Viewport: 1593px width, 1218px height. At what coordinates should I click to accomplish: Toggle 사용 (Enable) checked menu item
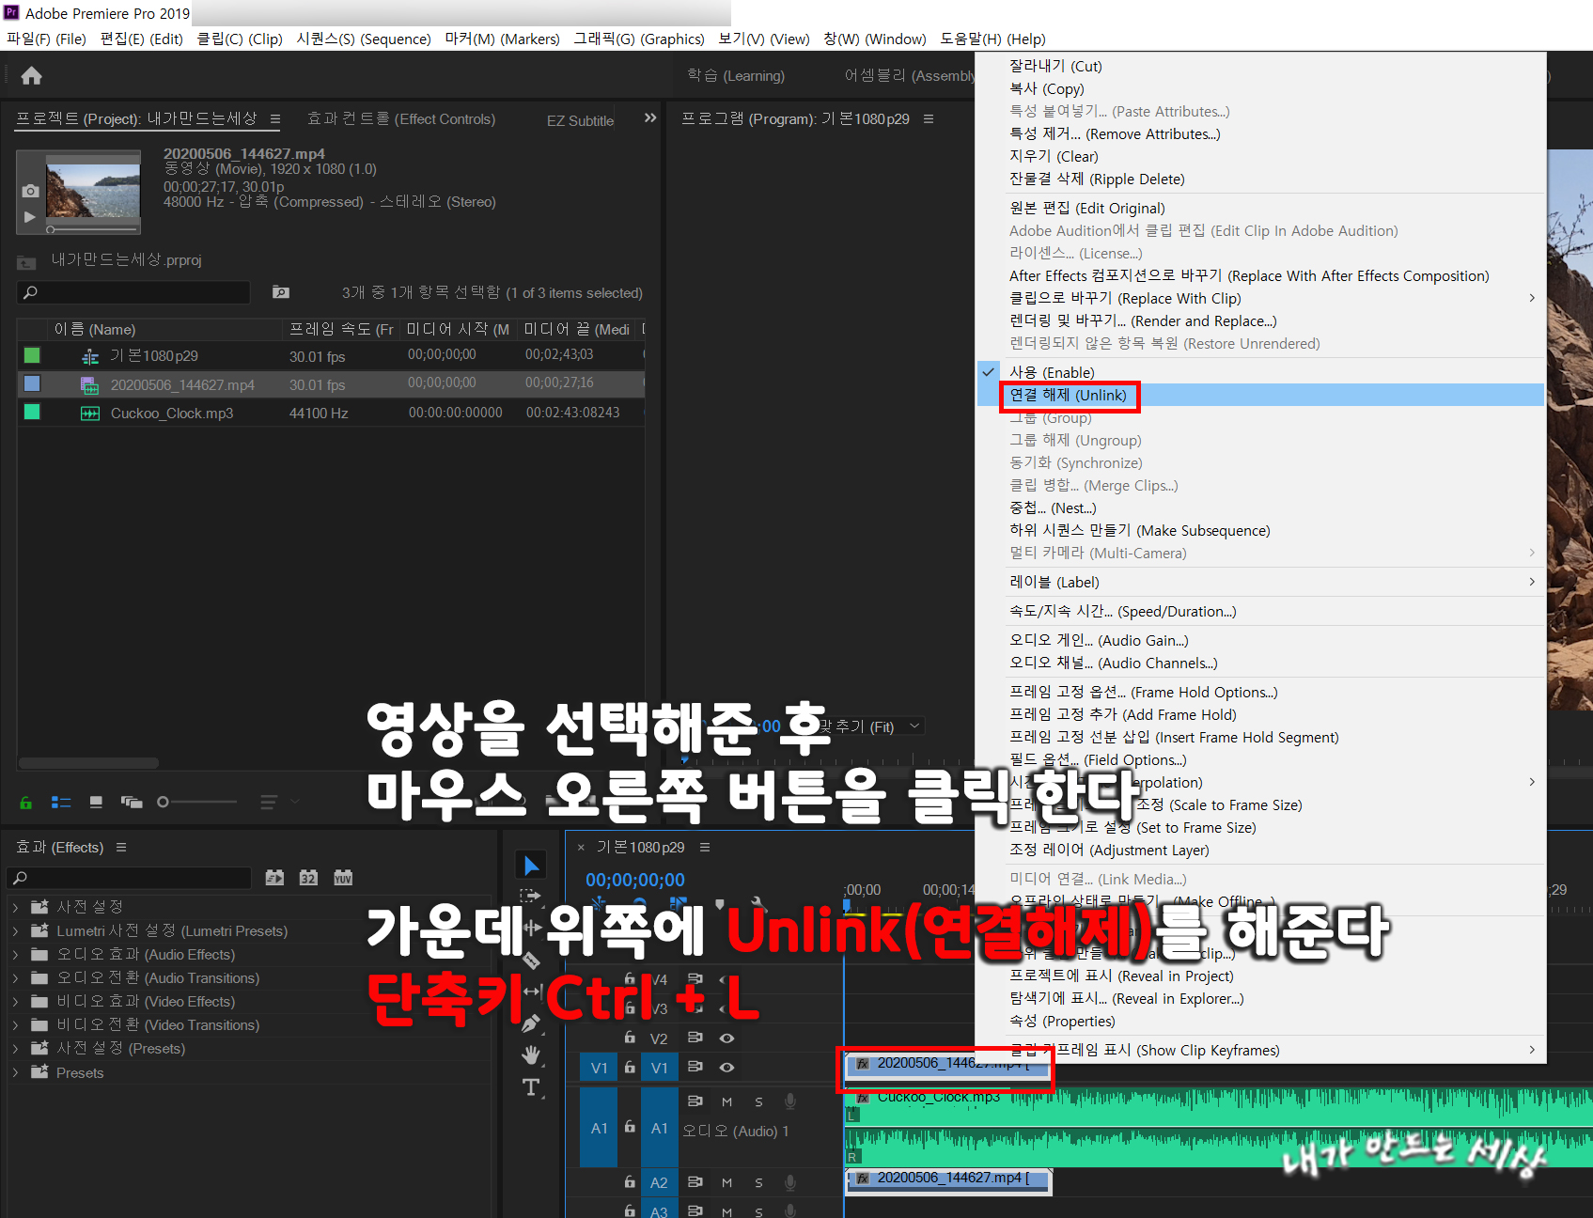coord(1262,373)
